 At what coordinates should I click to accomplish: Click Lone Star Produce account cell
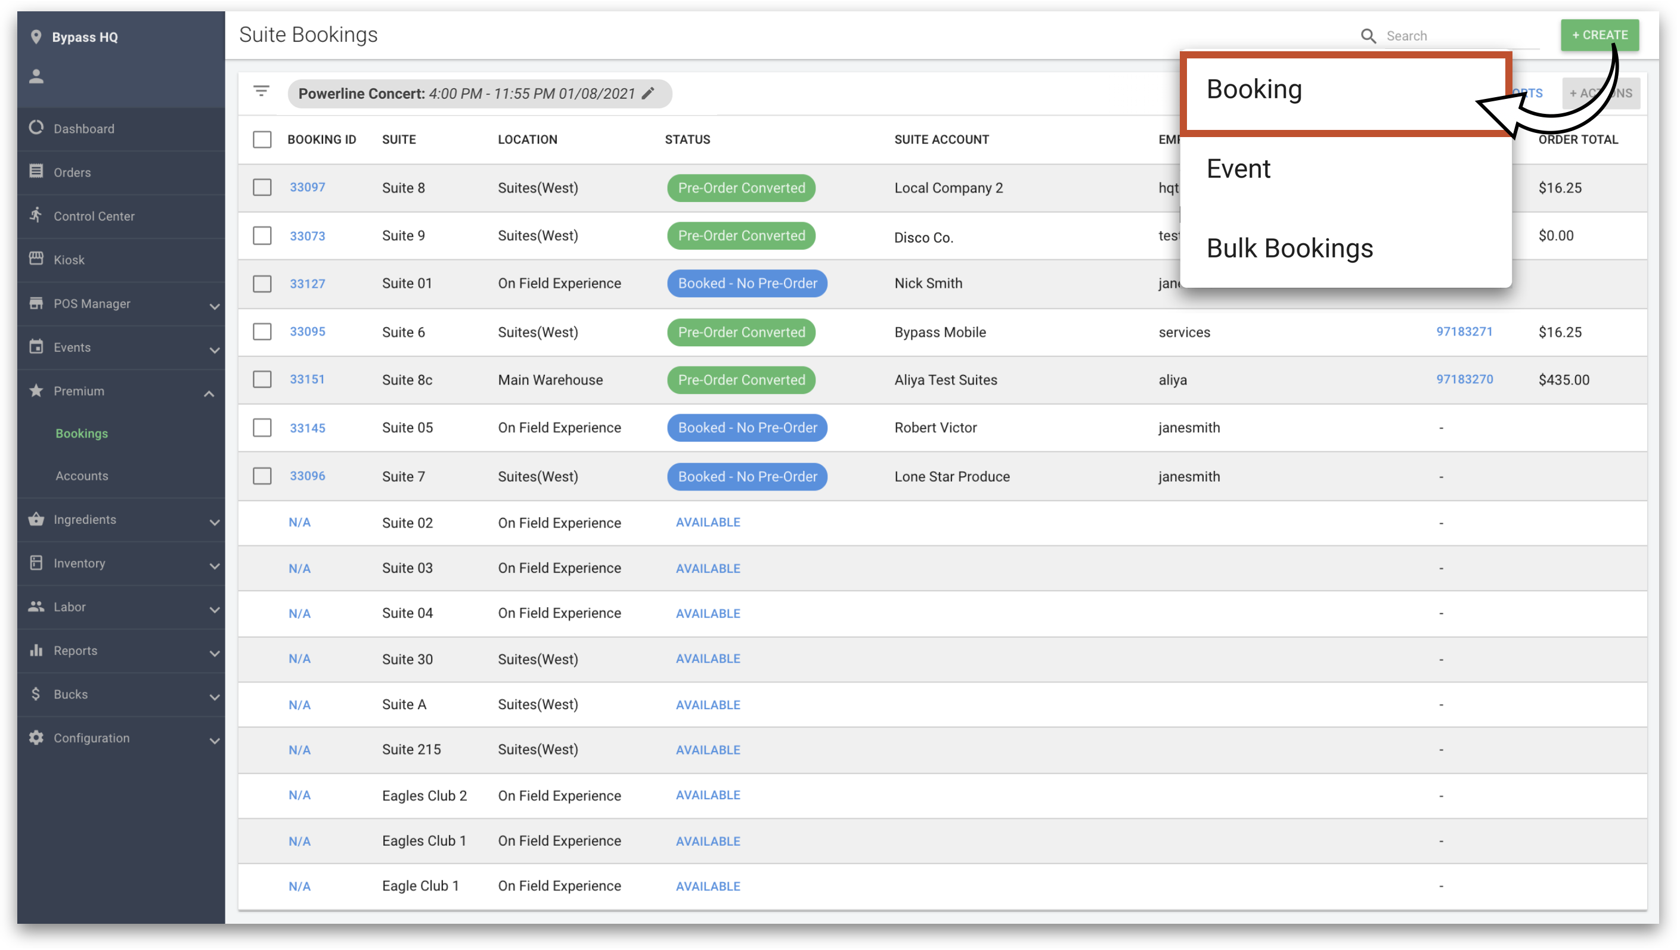point(951,476)
